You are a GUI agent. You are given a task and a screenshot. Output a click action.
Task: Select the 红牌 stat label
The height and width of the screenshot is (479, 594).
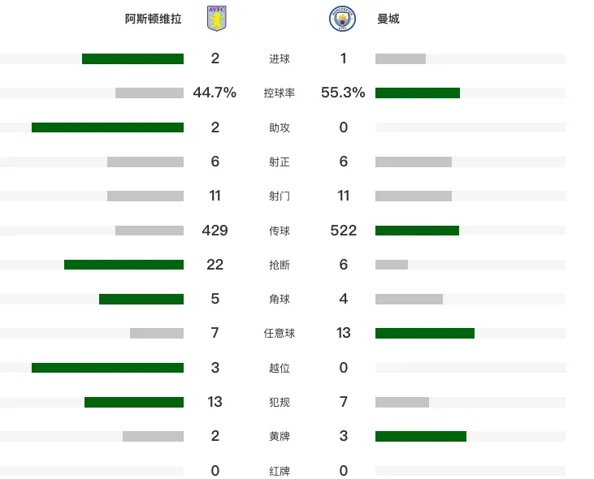280,471
